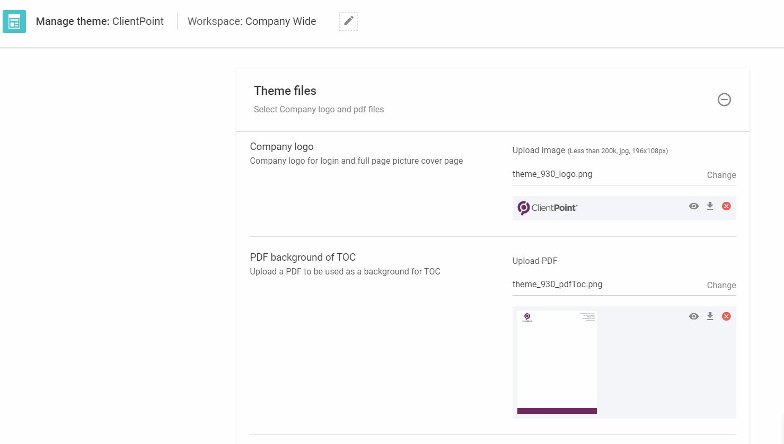Open the teal theme manager icon top-left

point(14,21)
